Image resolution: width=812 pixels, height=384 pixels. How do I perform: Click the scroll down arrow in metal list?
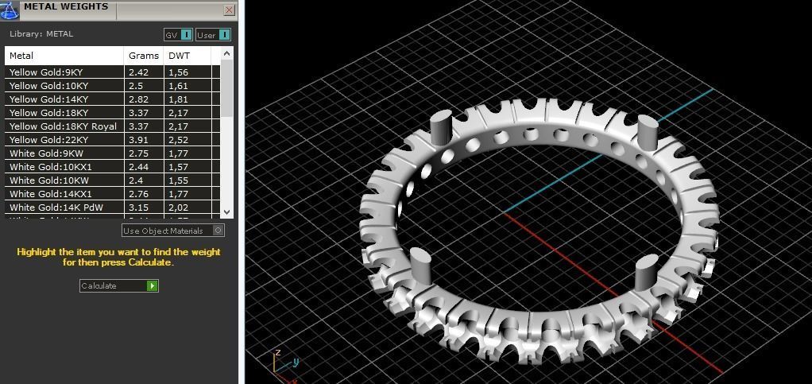(226, 211)
